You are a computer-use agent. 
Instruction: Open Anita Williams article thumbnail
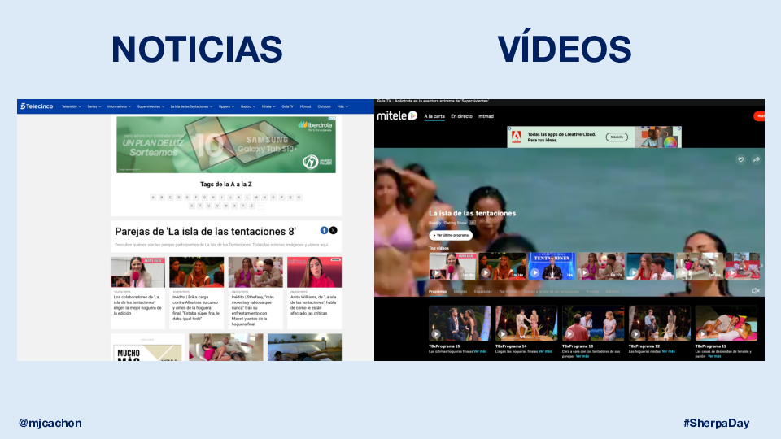click(x=314, y=272)
